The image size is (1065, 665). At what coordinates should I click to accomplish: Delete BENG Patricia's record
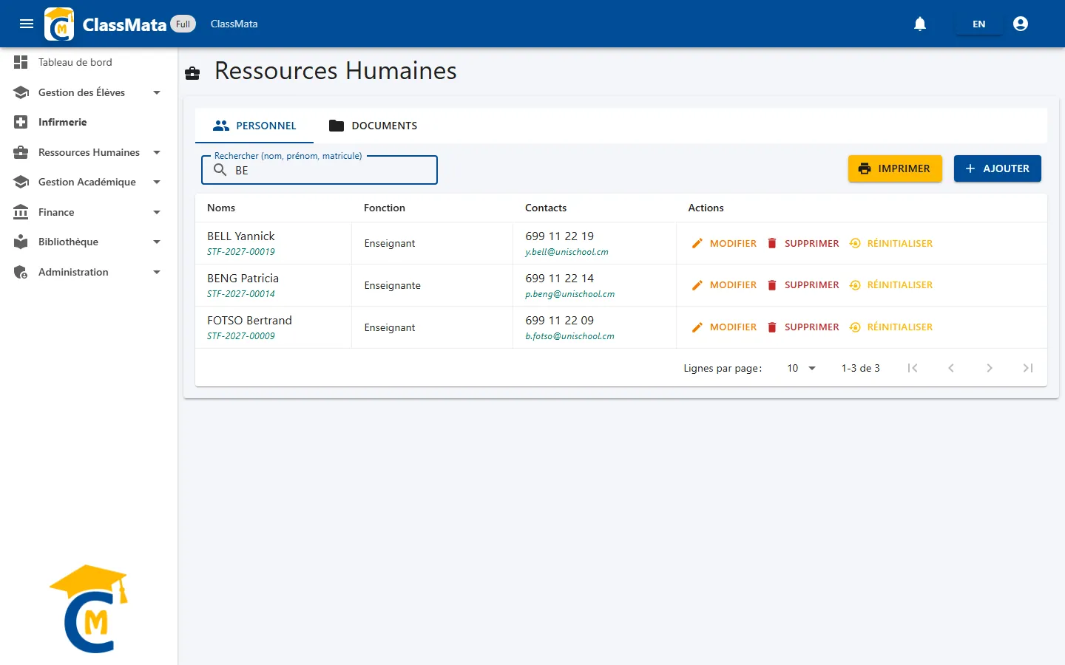tap(803, 285)
